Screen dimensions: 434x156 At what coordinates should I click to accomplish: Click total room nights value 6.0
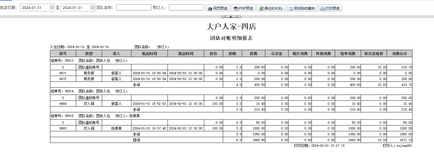(232, 140)
